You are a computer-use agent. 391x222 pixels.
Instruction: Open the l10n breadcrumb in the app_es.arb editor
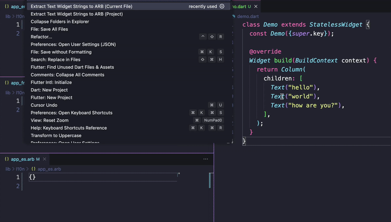pos(20,169)
